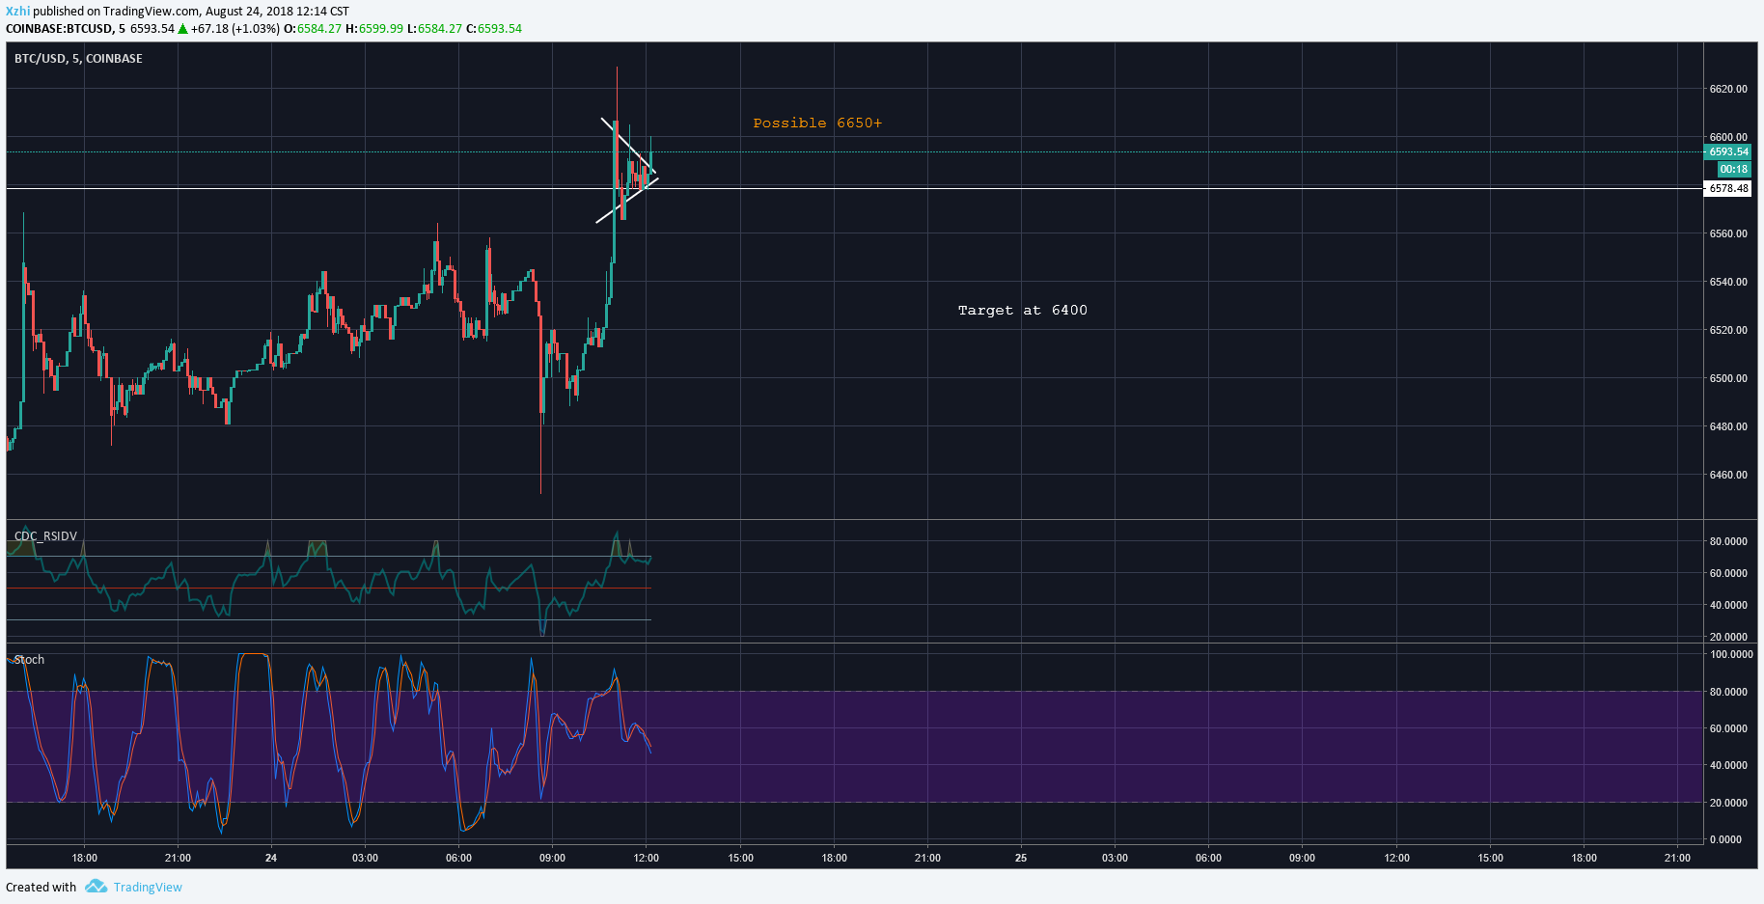Click the 6500.00 price axis label
Image resolution: width=1764 pixels, height=904 pixels.
(1728, 378)
